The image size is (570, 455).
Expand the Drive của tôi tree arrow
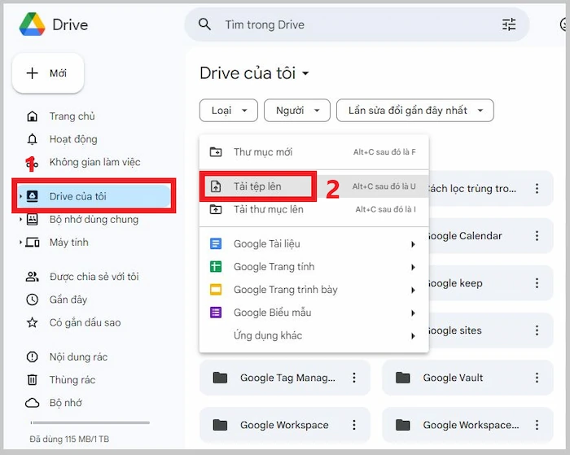pyautogui.click(x=20, y=196)
